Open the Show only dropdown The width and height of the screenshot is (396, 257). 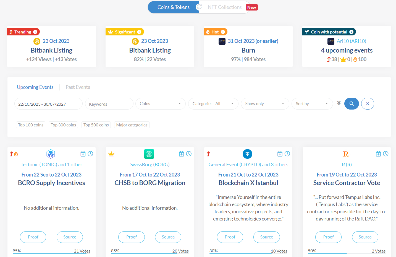(x=265, y=104)
